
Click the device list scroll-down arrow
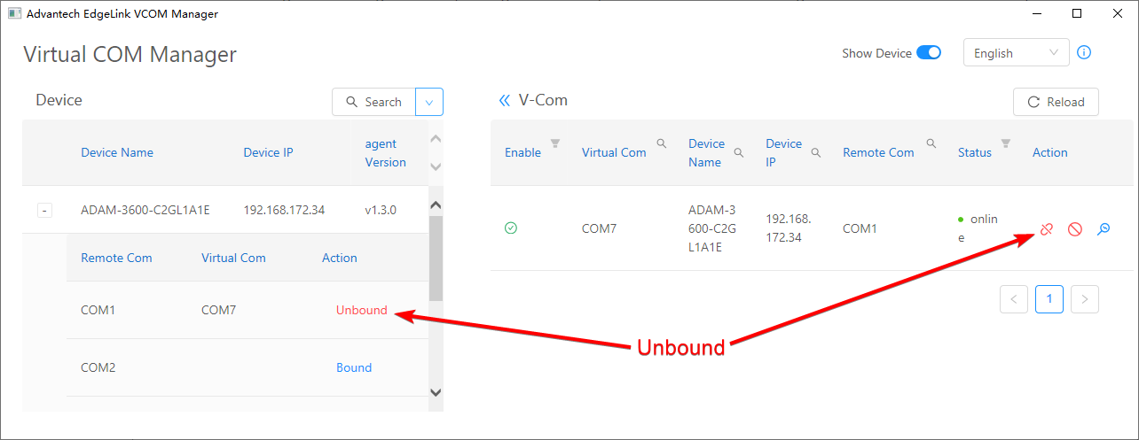435,391
